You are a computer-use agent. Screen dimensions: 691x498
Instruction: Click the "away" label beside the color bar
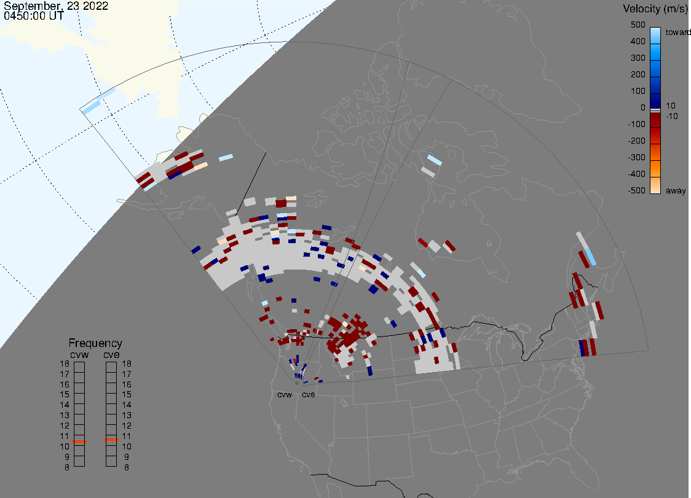(676, 190)
